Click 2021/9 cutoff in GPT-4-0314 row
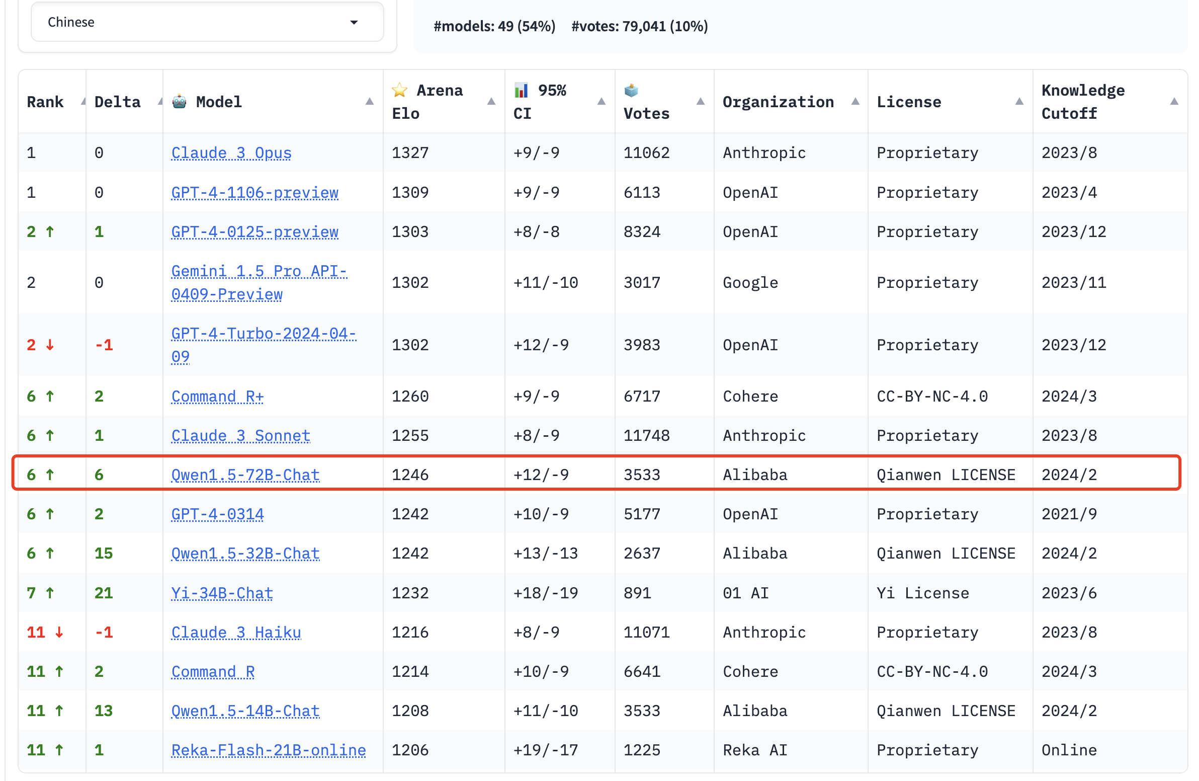Screen dimensions: 1199x781 tap(1069, 514)
